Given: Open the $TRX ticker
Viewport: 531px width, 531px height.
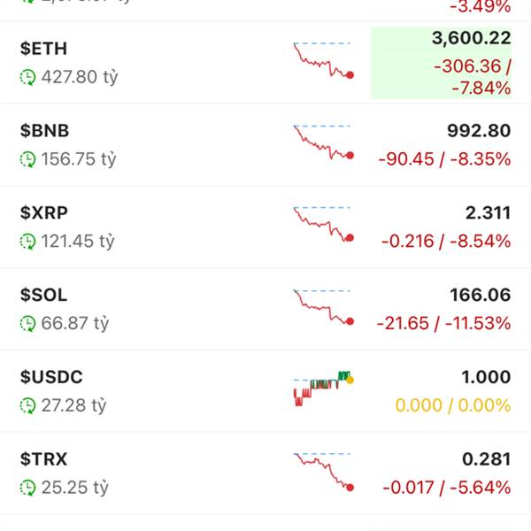Looking at the screenshot, I should click(43, 459).
